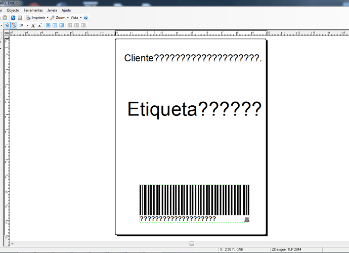Click the small printer icon beside barcode
The width and height of the screenshot is (349, 253).
coord(247,220)
